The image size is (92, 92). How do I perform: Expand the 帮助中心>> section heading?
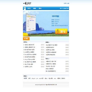click(48, 59)
